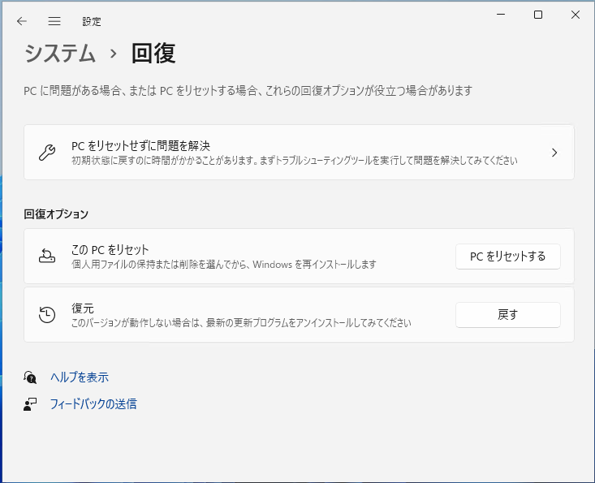The image size is (595, 483).
Task: Open the フィードバックの送信 link
Action: (x=93, y=404)
